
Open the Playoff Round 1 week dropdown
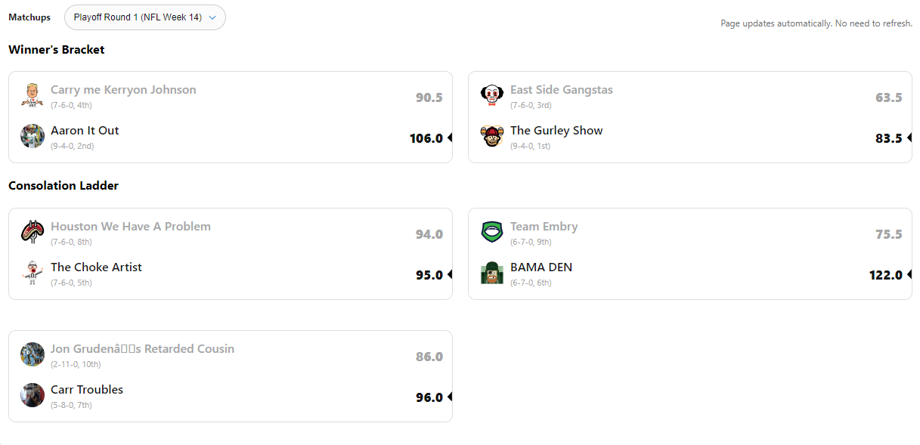(144, 17)
